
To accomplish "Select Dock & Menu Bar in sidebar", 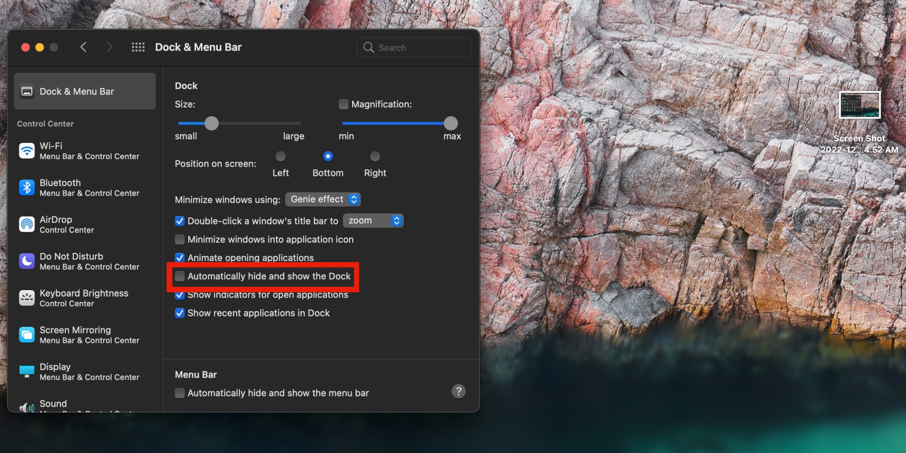I will click(85, 92).
